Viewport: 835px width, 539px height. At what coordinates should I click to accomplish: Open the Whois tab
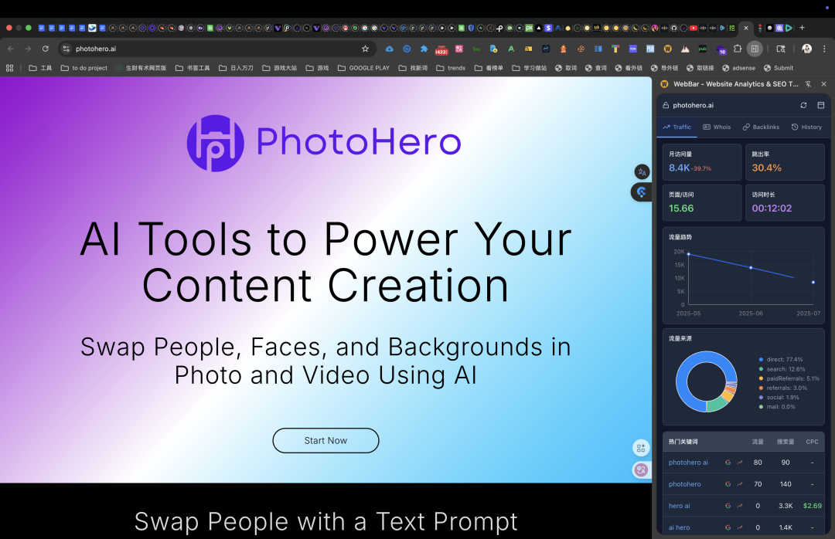point(717,127)
